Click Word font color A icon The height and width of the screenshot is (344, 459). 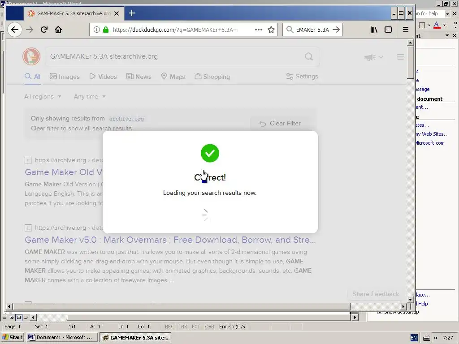click(x=437, y=25)
